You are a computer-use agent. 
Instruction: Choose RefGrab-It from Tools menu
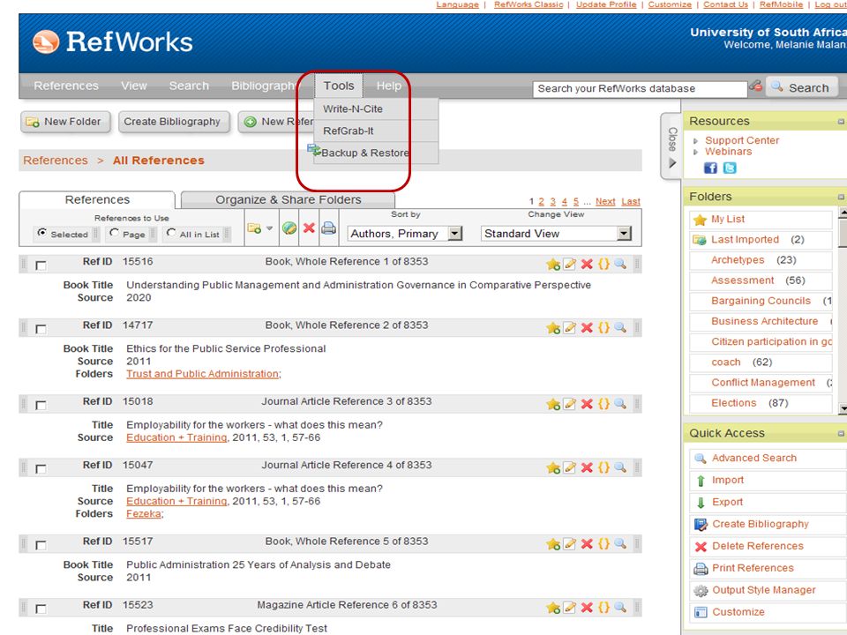point(376,131)
